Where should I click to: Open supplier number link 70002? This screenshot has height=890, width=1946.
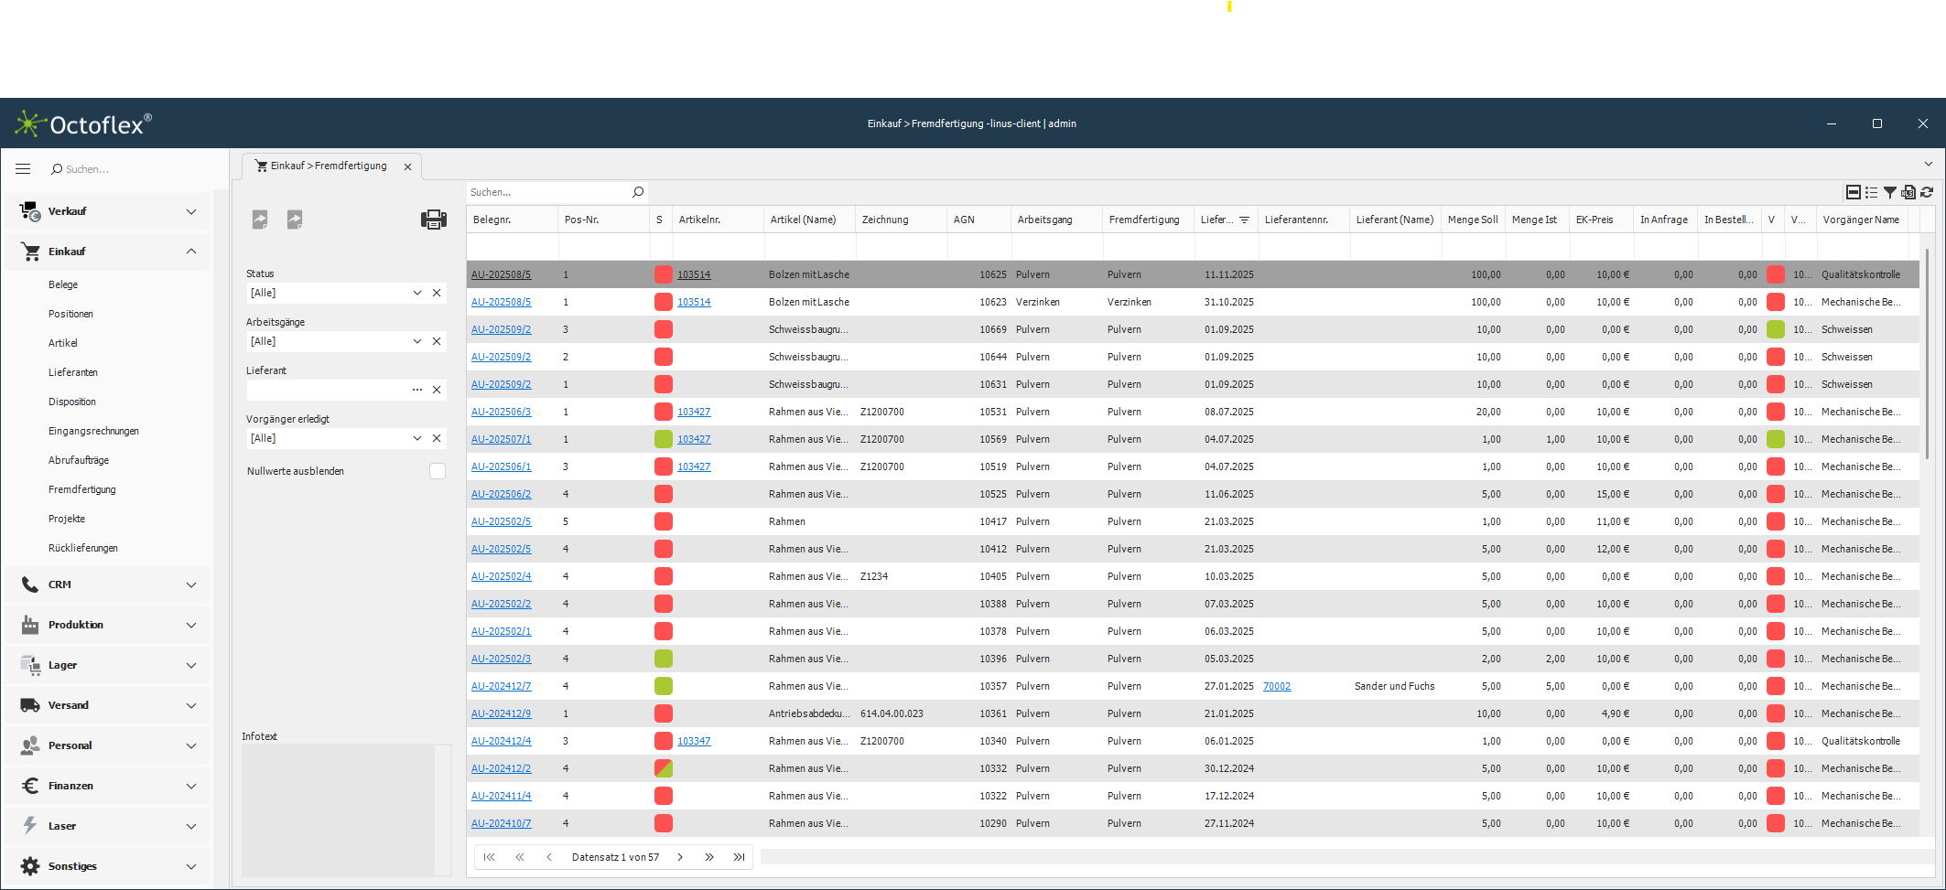click(1276, 686)
